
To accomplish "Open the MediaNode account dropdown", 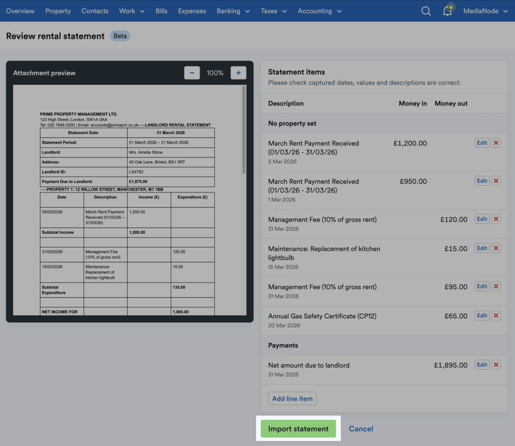I will 485,11.
